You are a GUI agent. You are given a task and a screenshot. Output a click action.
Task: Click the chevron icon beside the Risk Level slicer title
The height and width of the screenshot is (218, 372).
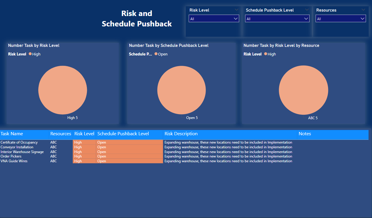pyautogui.click(x=236, y=10)
